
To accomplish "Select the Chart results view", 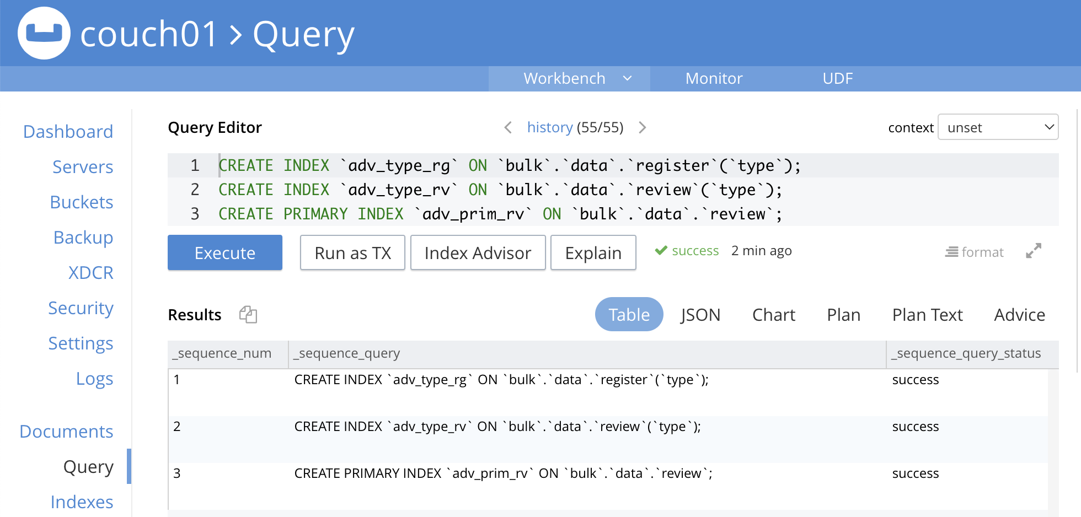I will click(x=773, y=314).
